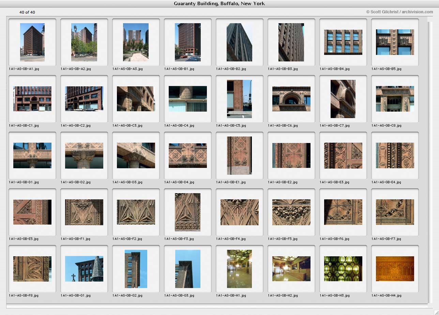
Task: Open lobby interior thumbnail 1A1-AS-GB-H1.jpg
Action: click(240, 269)
